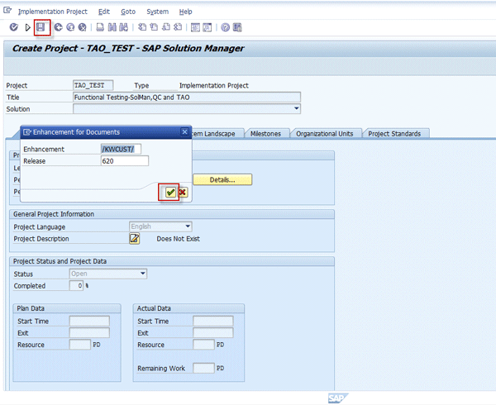
Task: Confirm the Enhancement dialog with green check
Action: tap(170, 192)
